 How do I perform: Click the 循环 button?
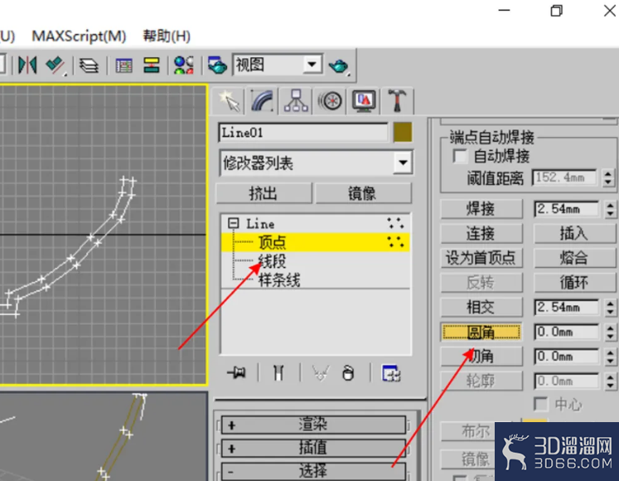click(x=575, y=282)
